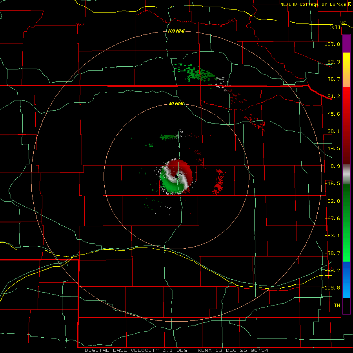Click the 45.6 value on velocity scale
353x353 pixels.
(334, 114)
